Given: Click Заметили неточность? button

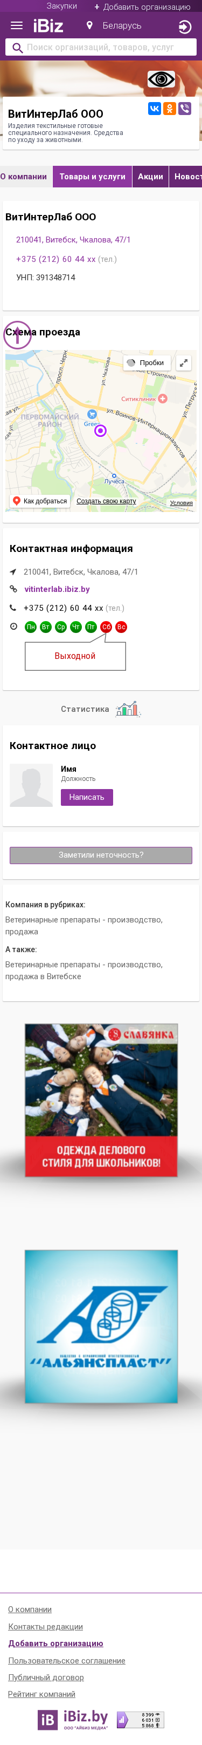Looking at the screenshot, I should (101, 855).
